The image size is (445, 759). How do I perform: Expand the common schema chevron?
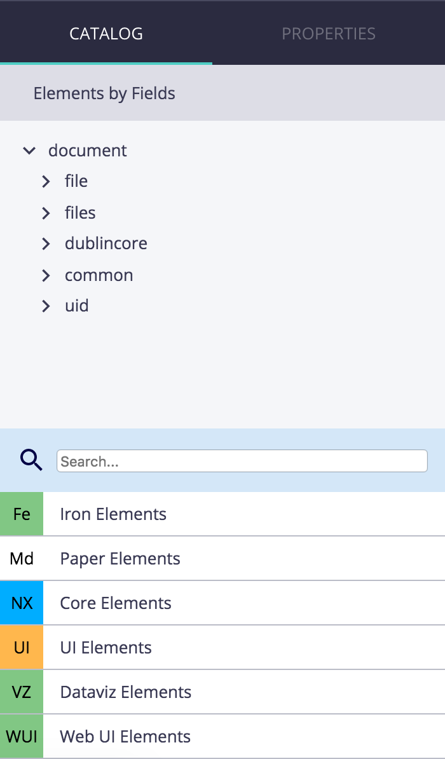point(46,275)
